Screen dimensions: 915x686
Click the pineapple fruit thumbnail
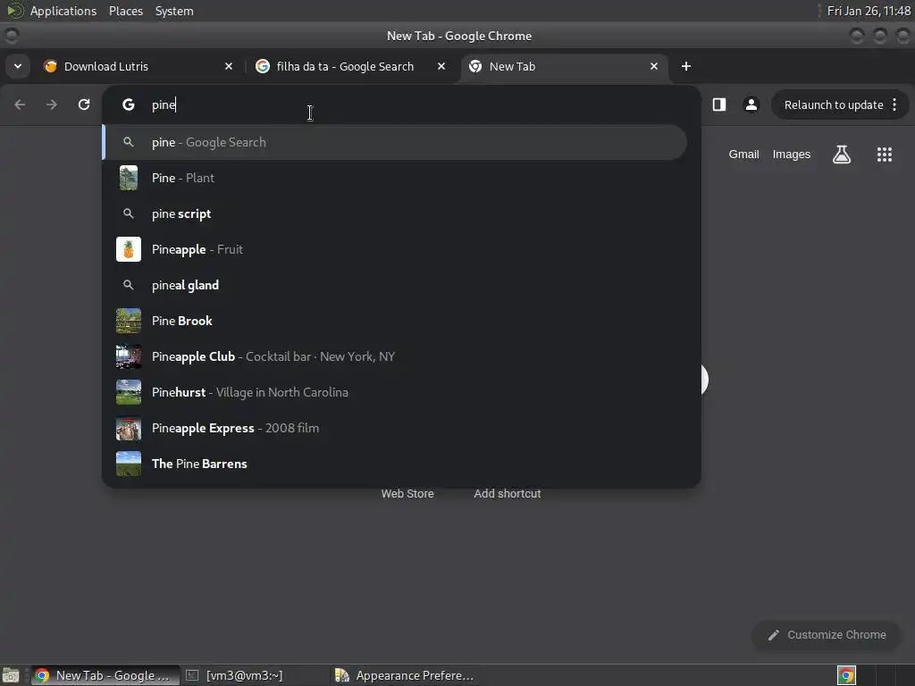(129, 249)
